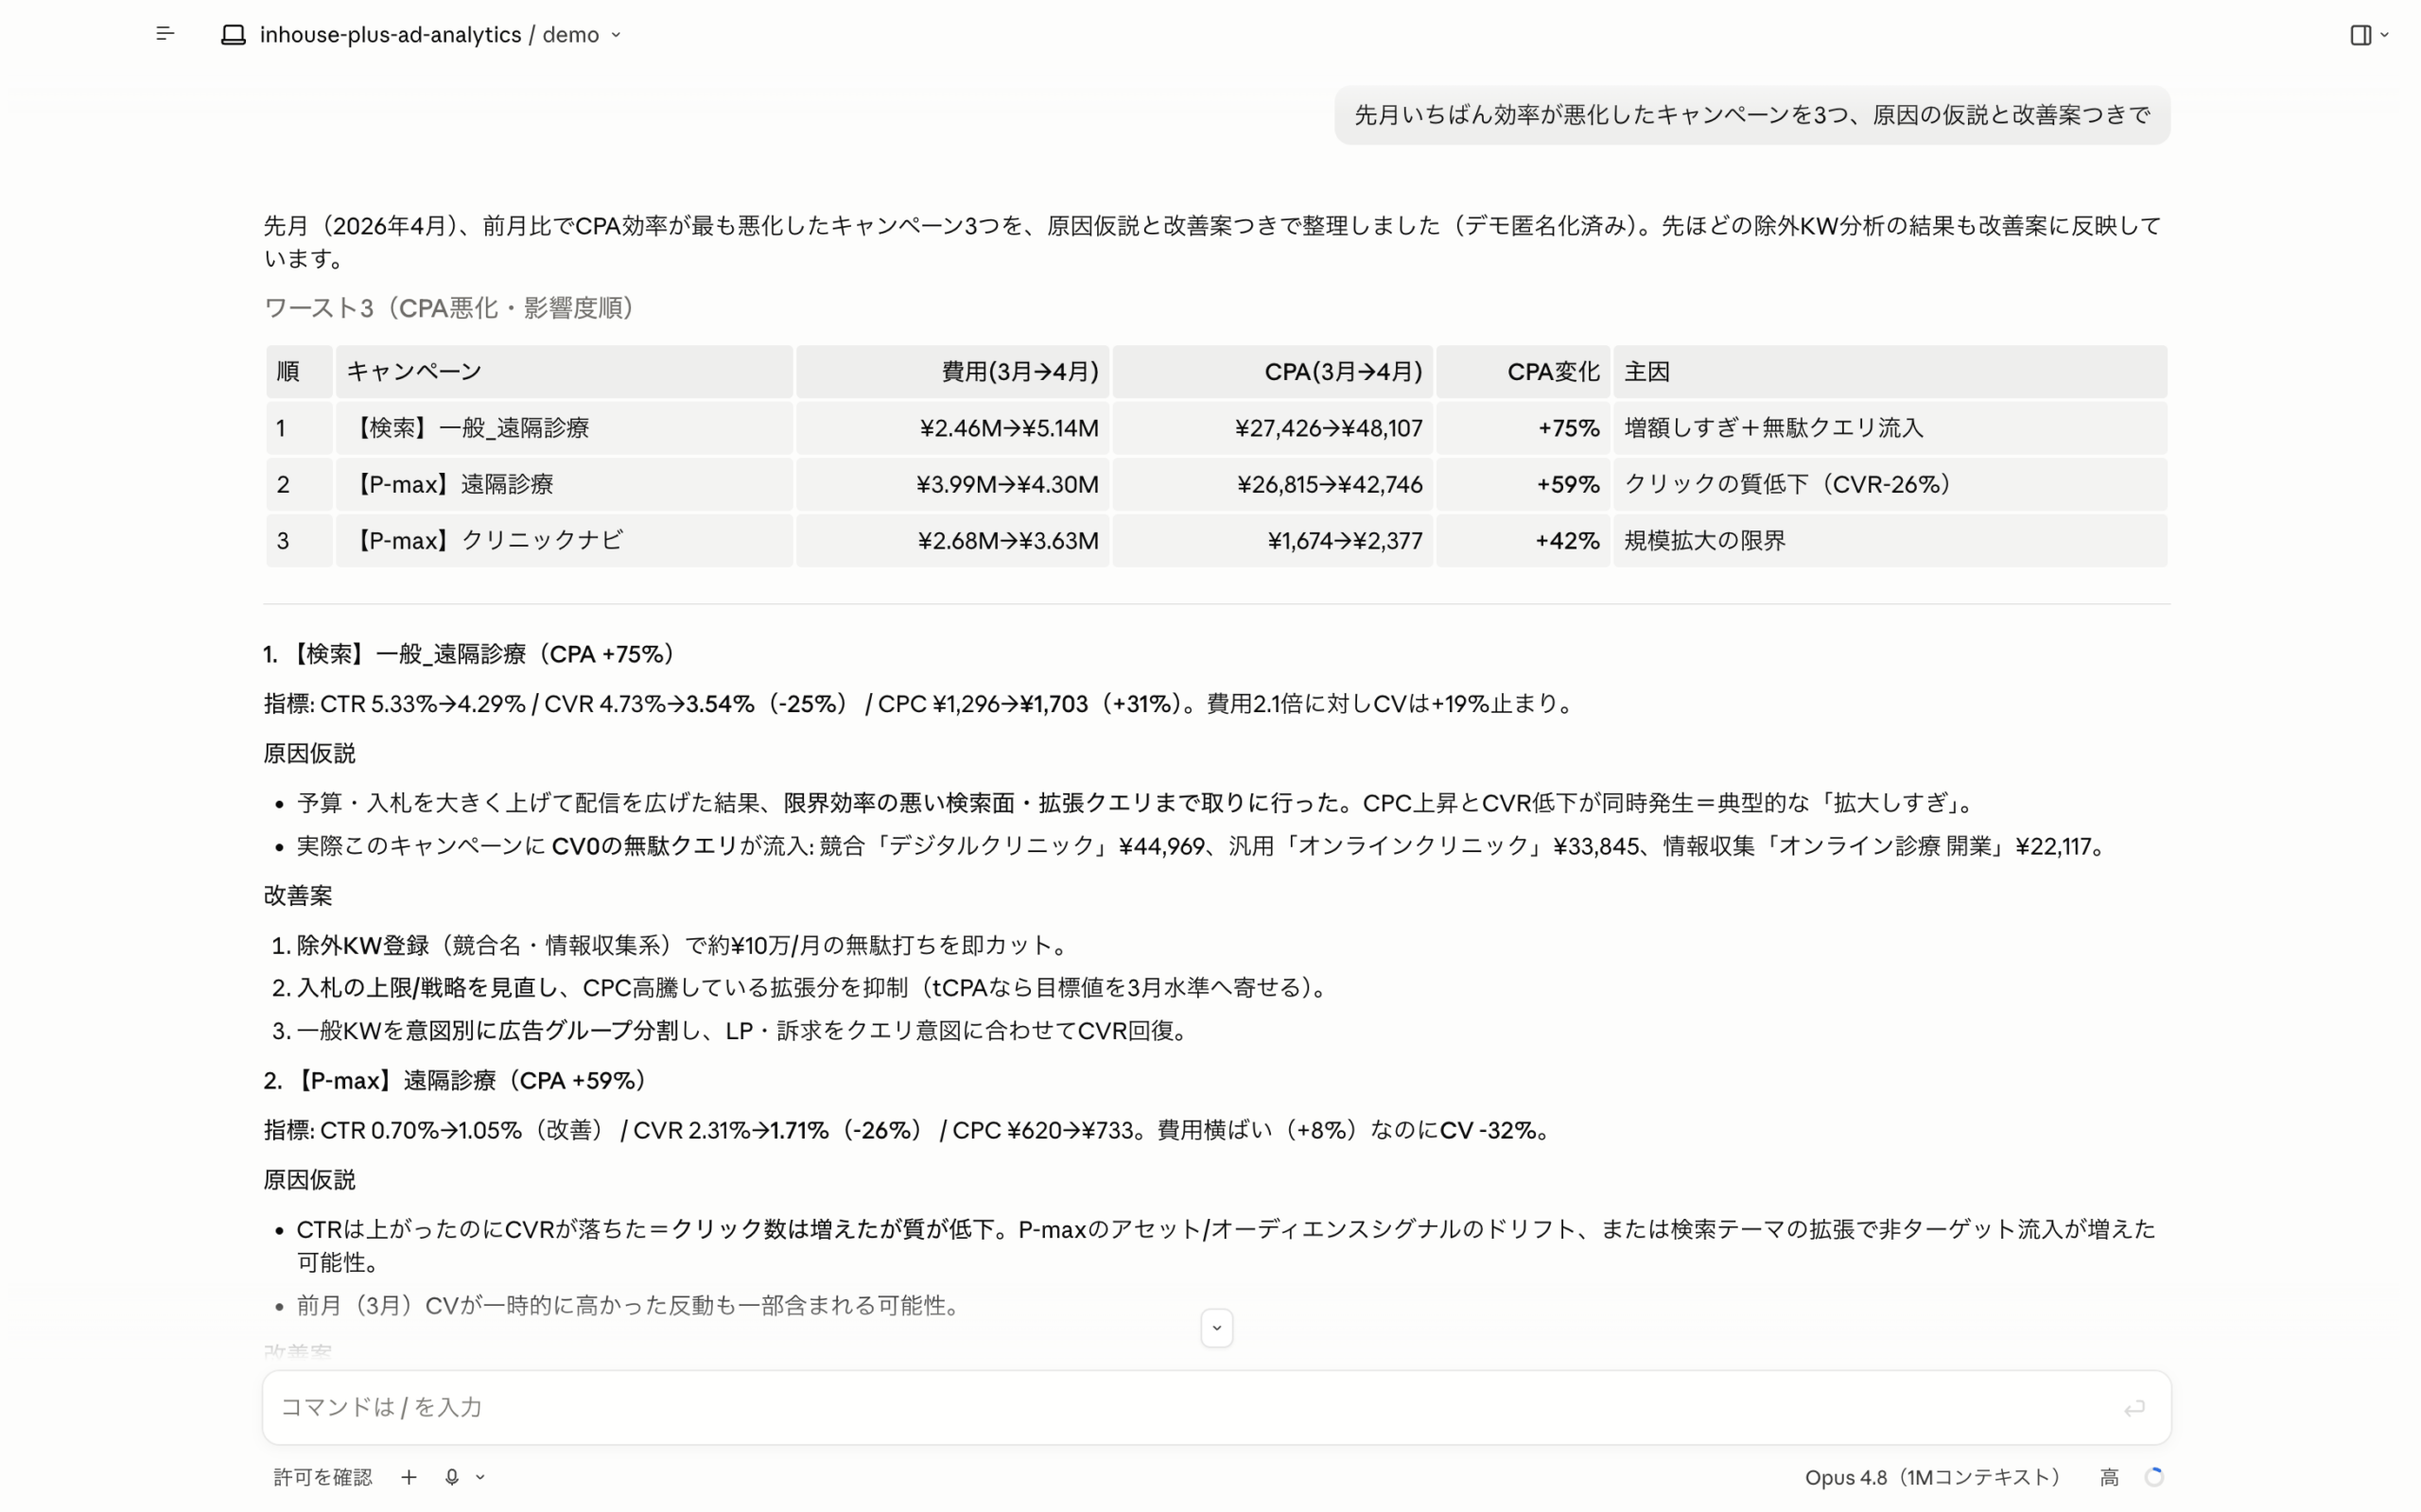Toggle the right panel layout icon
The height and width of the screenshot is (1512, 2421).
(2360, 35)
